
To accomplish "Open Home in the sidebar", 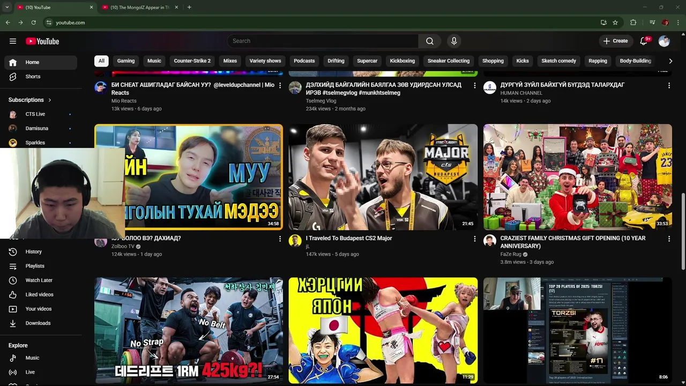I will pyautogui.click(x=41, y=62).
